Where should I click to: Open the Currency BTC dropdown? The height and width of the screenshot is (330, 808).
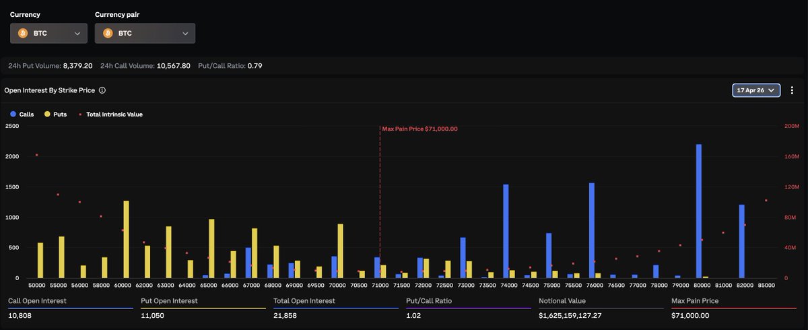(x=49, y=33)
